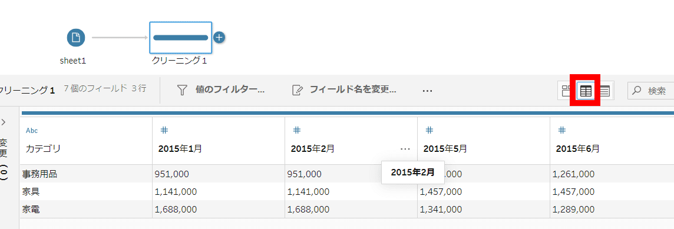Click number type icon for 2015年6月
The width and height of the screenshot is (674, 229).
coord(561,130)
